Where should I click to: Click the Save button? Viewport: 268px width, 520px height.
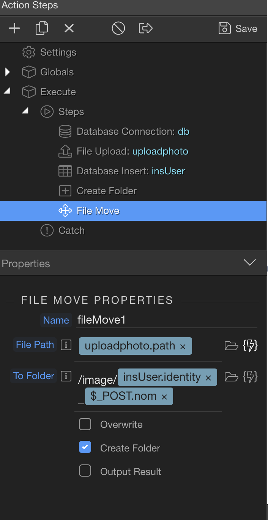[238, 29]
